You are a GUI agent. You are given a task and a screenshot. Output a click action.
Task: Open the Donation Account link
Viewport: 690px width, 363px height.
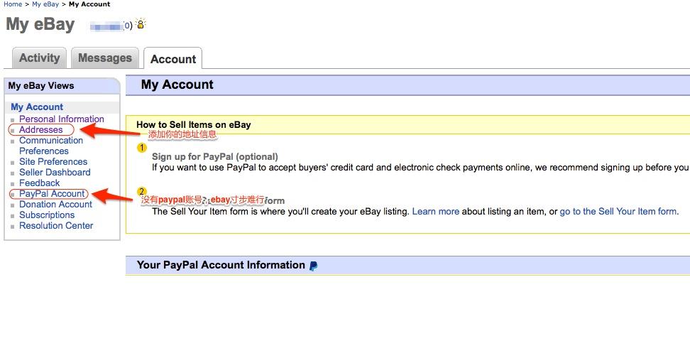(x=56, y=205)
